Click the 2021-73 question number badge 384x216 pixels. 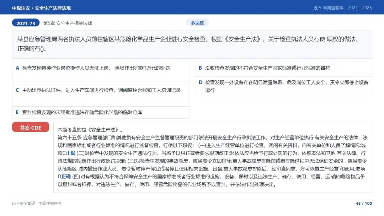point(26,23)
